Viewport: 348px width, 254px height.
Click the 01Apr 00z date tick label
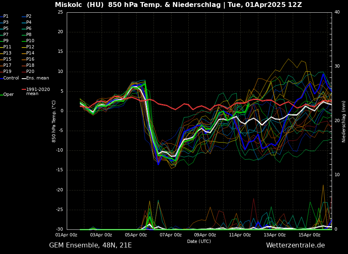(x=66, y=235)
